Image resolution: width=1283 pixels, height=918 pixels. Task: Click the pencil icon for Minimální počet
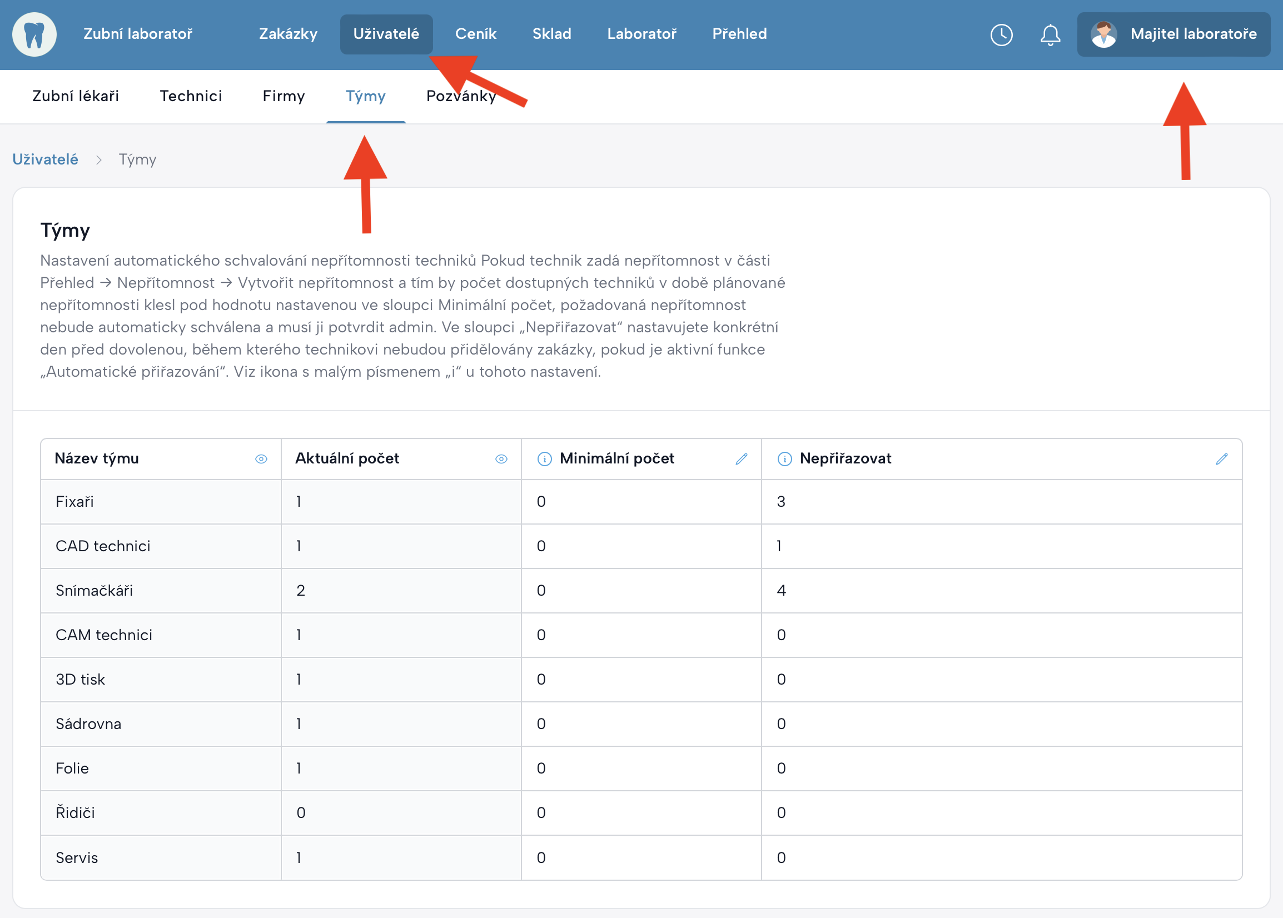(x=742, y=459)
